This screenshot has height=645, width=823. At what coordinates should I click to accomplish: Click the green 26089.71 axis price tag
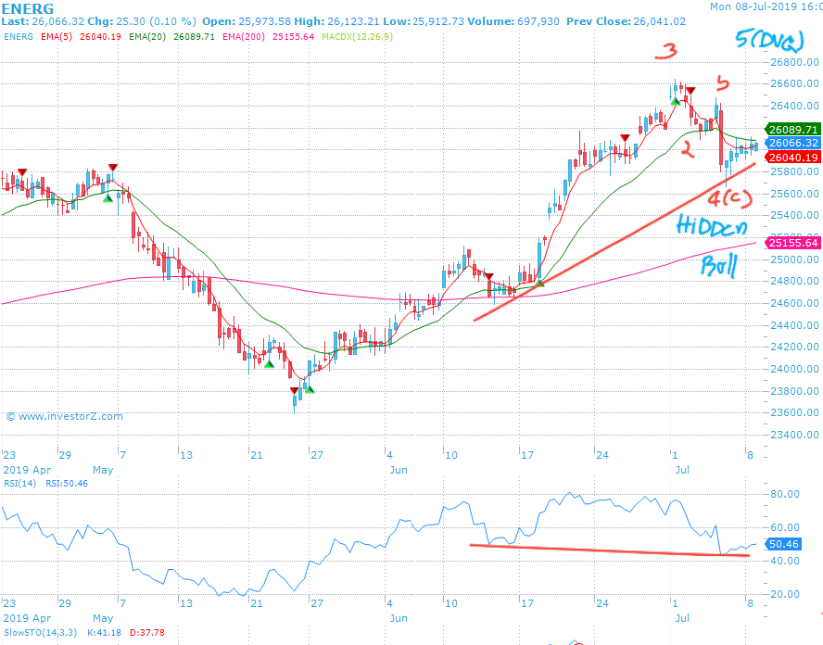pos(792,129)
